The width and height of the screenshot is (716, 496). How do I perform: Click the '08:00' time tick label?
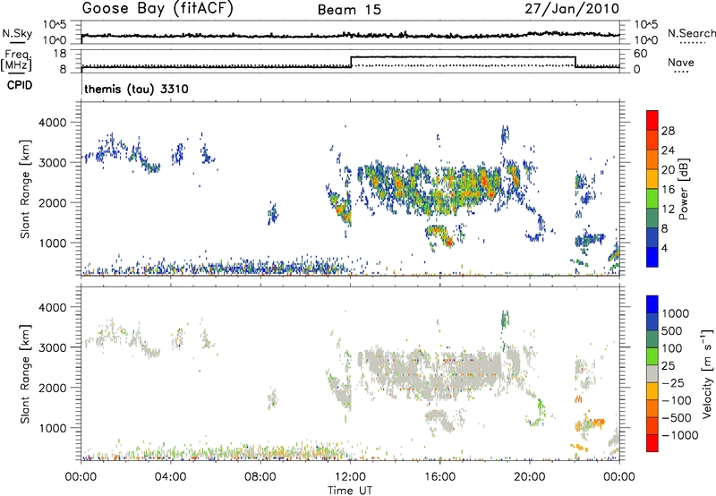[x=260, y=477]
